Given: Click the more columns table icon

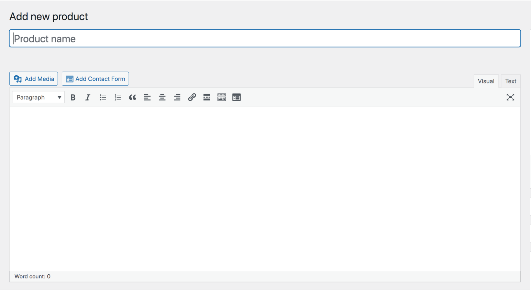Looking at the screenshot, I should pyautogui.click(x=222, y=97).
